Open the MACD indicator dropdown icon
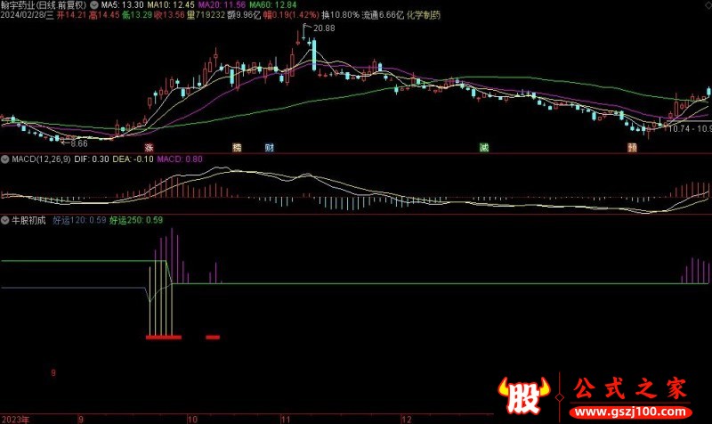 (5, 159)
